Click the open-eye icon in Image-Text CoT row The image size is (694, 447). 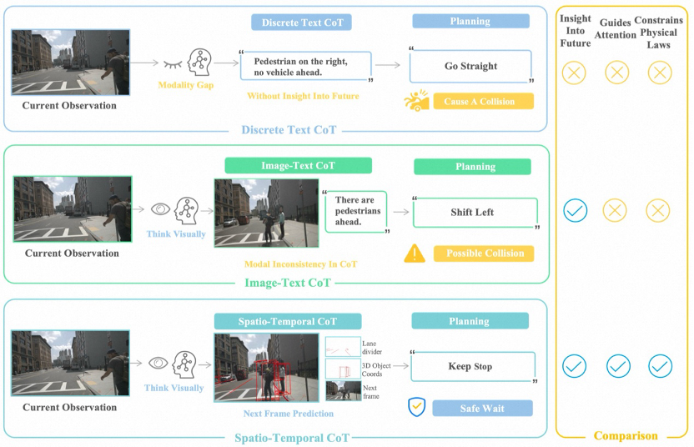coord(160,208)
